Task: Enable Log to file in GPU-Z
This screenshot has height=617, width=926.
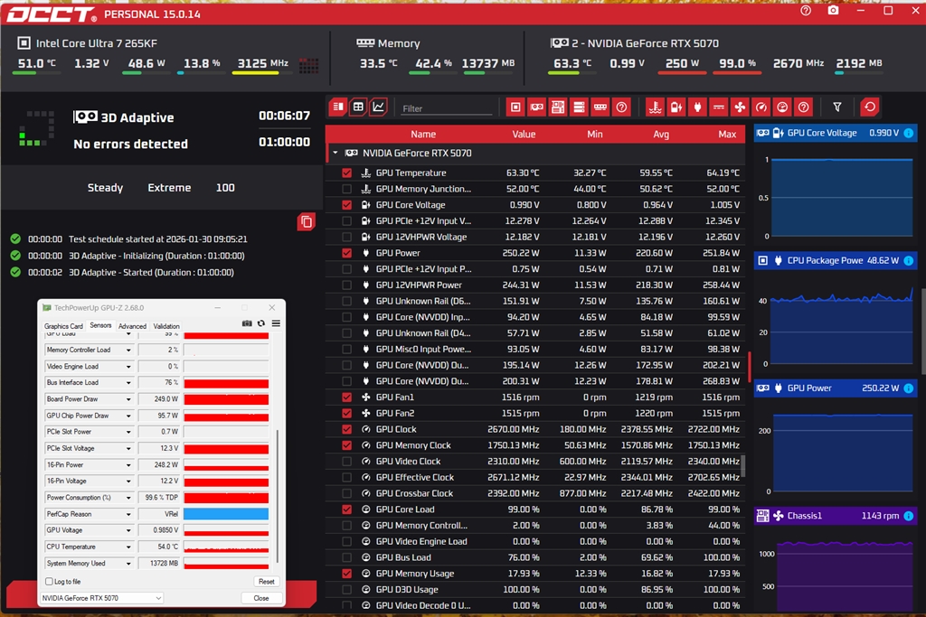Action: pyautogui.click(x=49, y=582)
